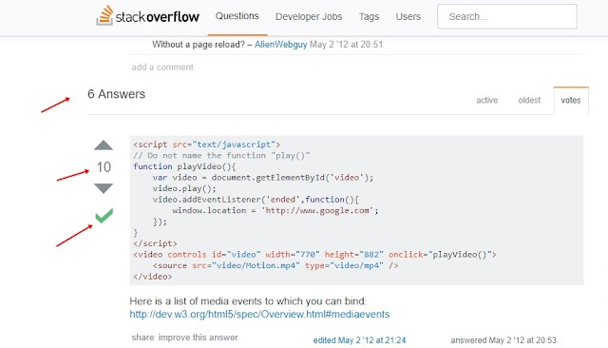The image size is (608, 348).
Task: Sort answers by active
Action: [486, 100]
